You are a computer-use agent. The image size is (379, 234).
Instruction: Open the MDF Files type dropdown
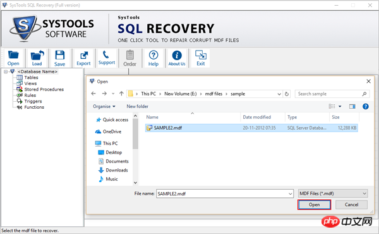333,194
